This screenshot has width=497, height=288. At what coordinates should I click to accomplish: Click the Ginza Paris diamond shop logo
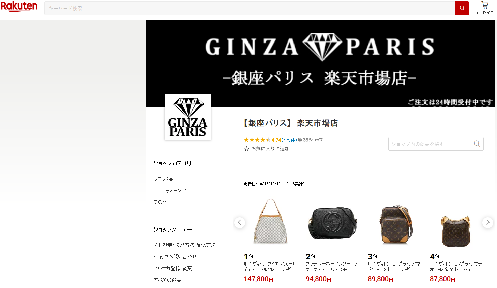coord(188,117)
